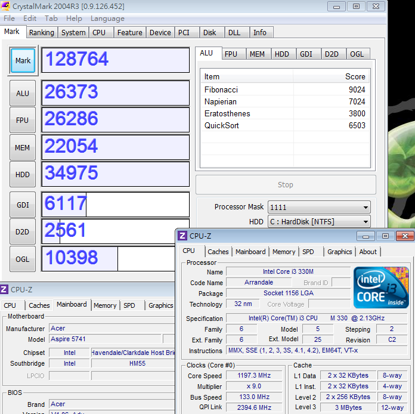Click the CPU-Z title bar Z icon
This screenshot has height=414, width=415.
182,236
